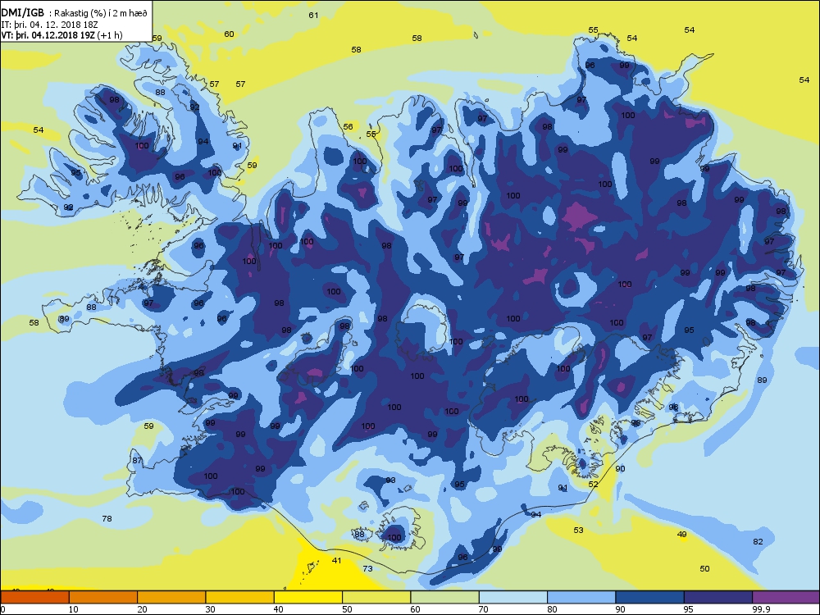Click the 80–90 medium blue legend swatch
Viewport: 820px width, 615px height.
pyautogui.click(x=581, y=597)
